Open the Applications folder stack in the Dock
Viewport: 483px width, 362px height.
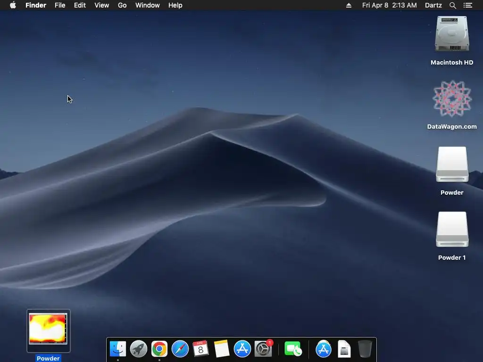click(x=324, y=349)
